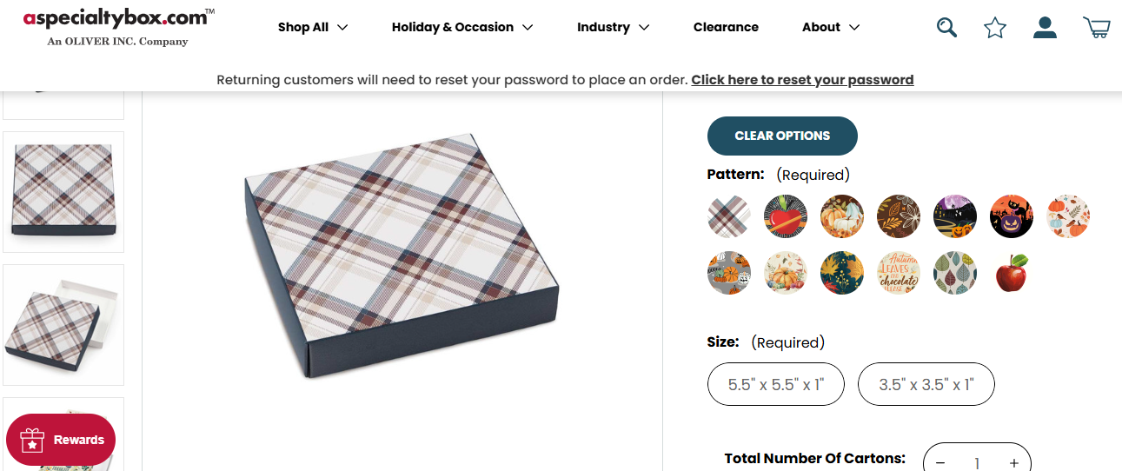Viewport: 1122px width, 471px height.
Task: Open the About menu item
Action: 830,27
